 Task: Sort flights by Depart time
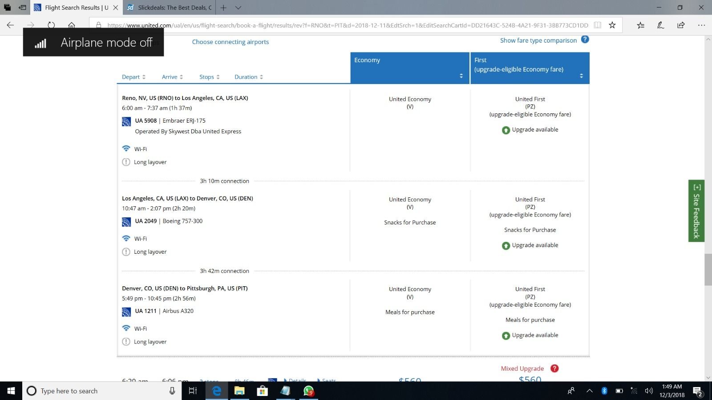pyautogui.click(x=133, y=77)
